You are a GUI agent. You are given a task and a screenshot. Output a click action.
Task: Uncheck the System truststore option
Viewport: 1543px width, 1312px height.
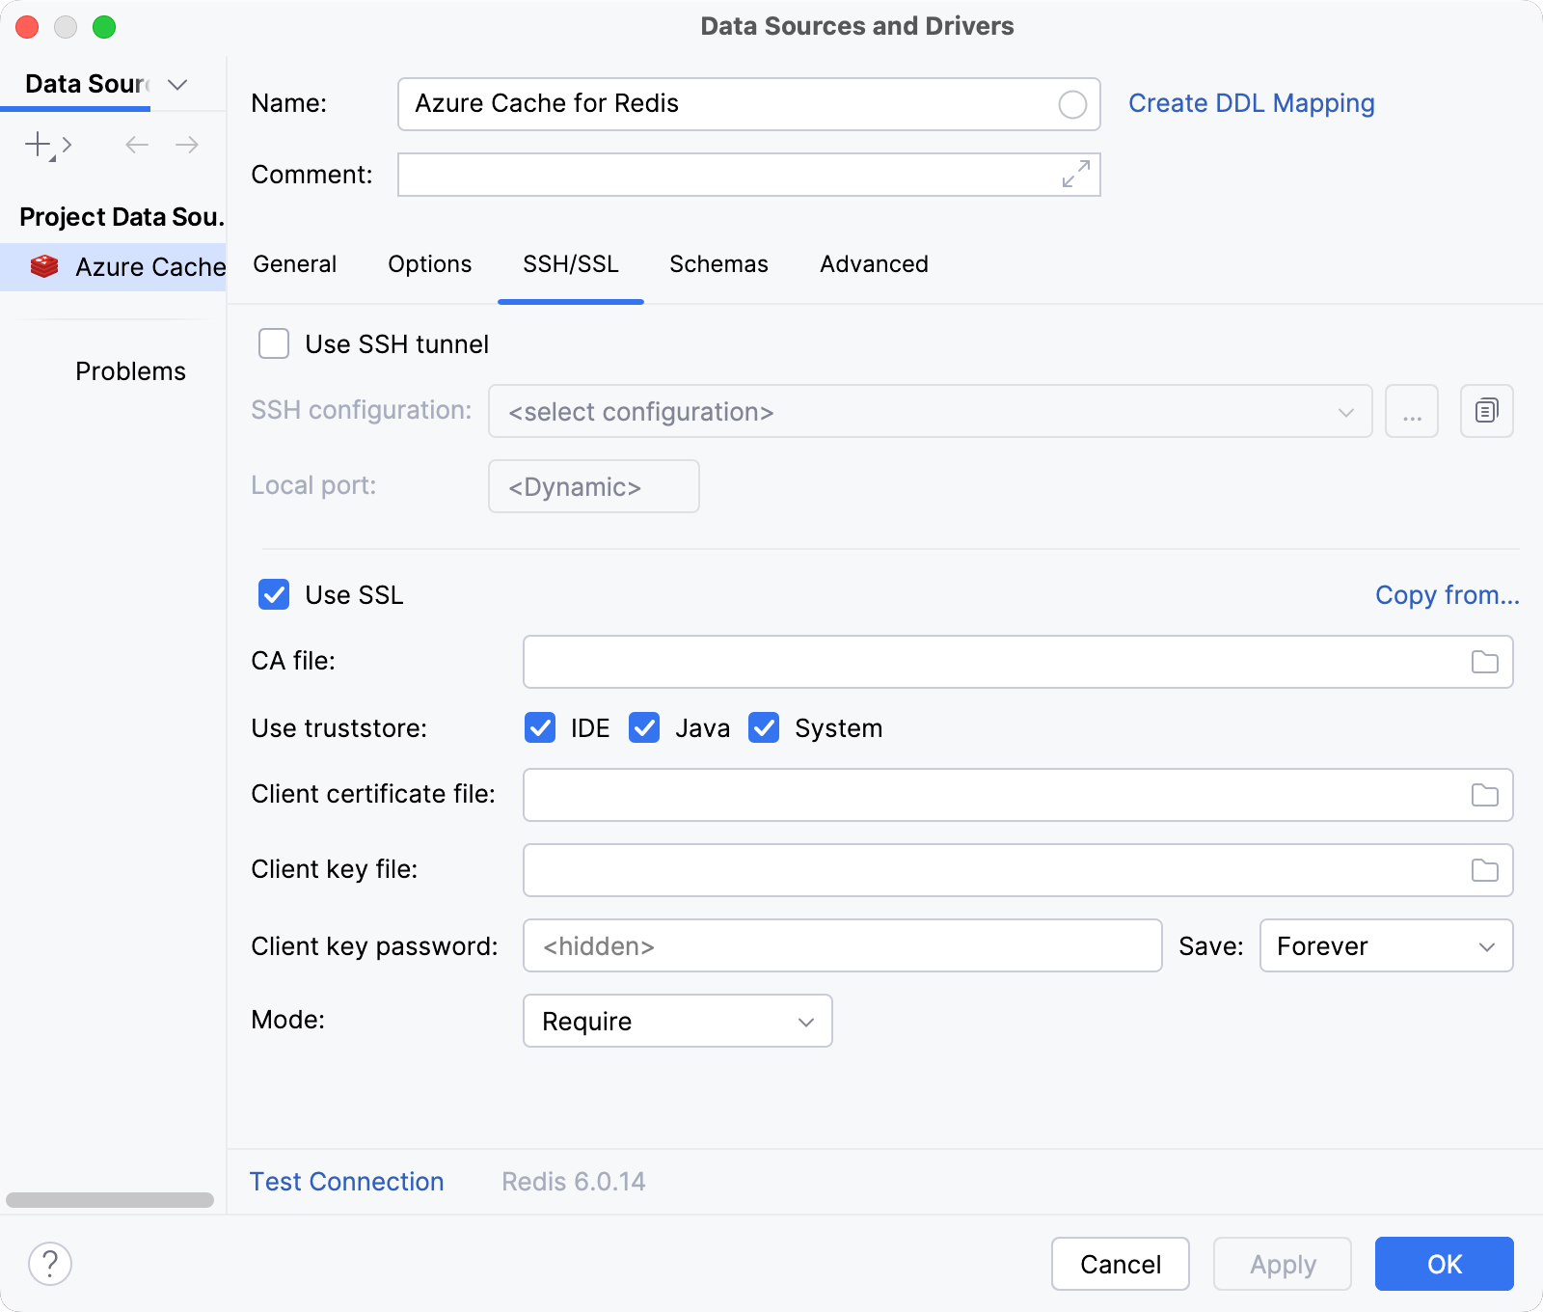pyautogui.click(x=764, y=728)
